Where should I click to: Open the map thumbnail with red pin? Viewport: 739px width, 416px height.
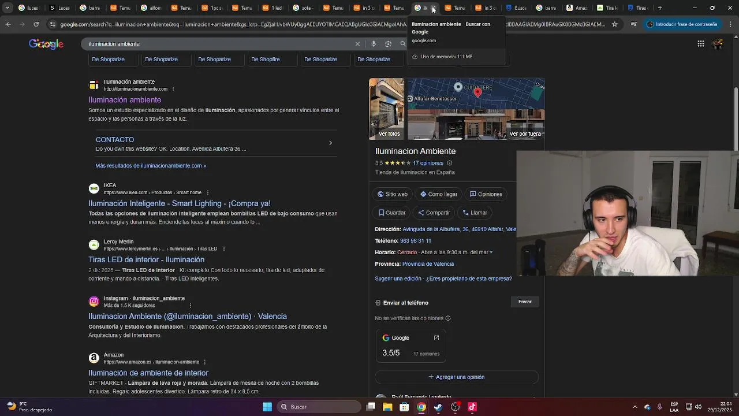476,95
